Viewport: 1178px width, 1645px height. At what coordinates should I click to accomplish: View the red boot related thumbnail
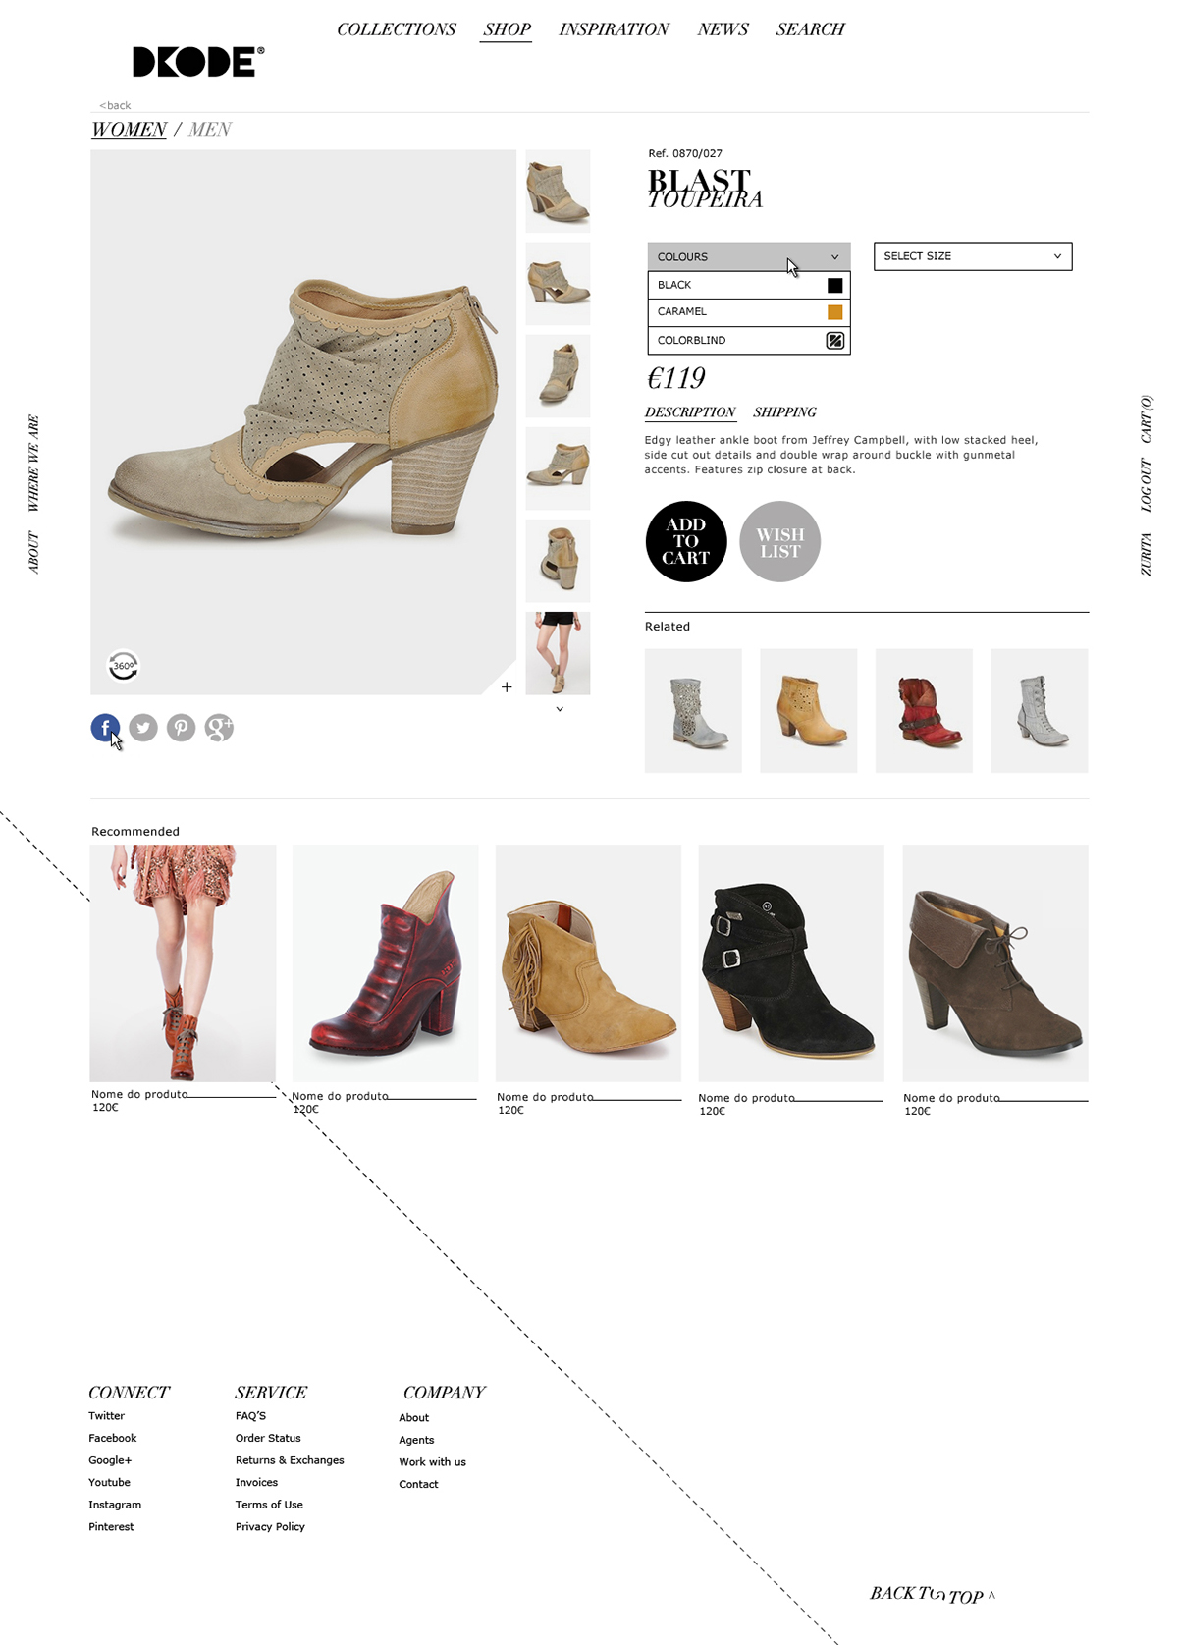[x=924, y=710]
